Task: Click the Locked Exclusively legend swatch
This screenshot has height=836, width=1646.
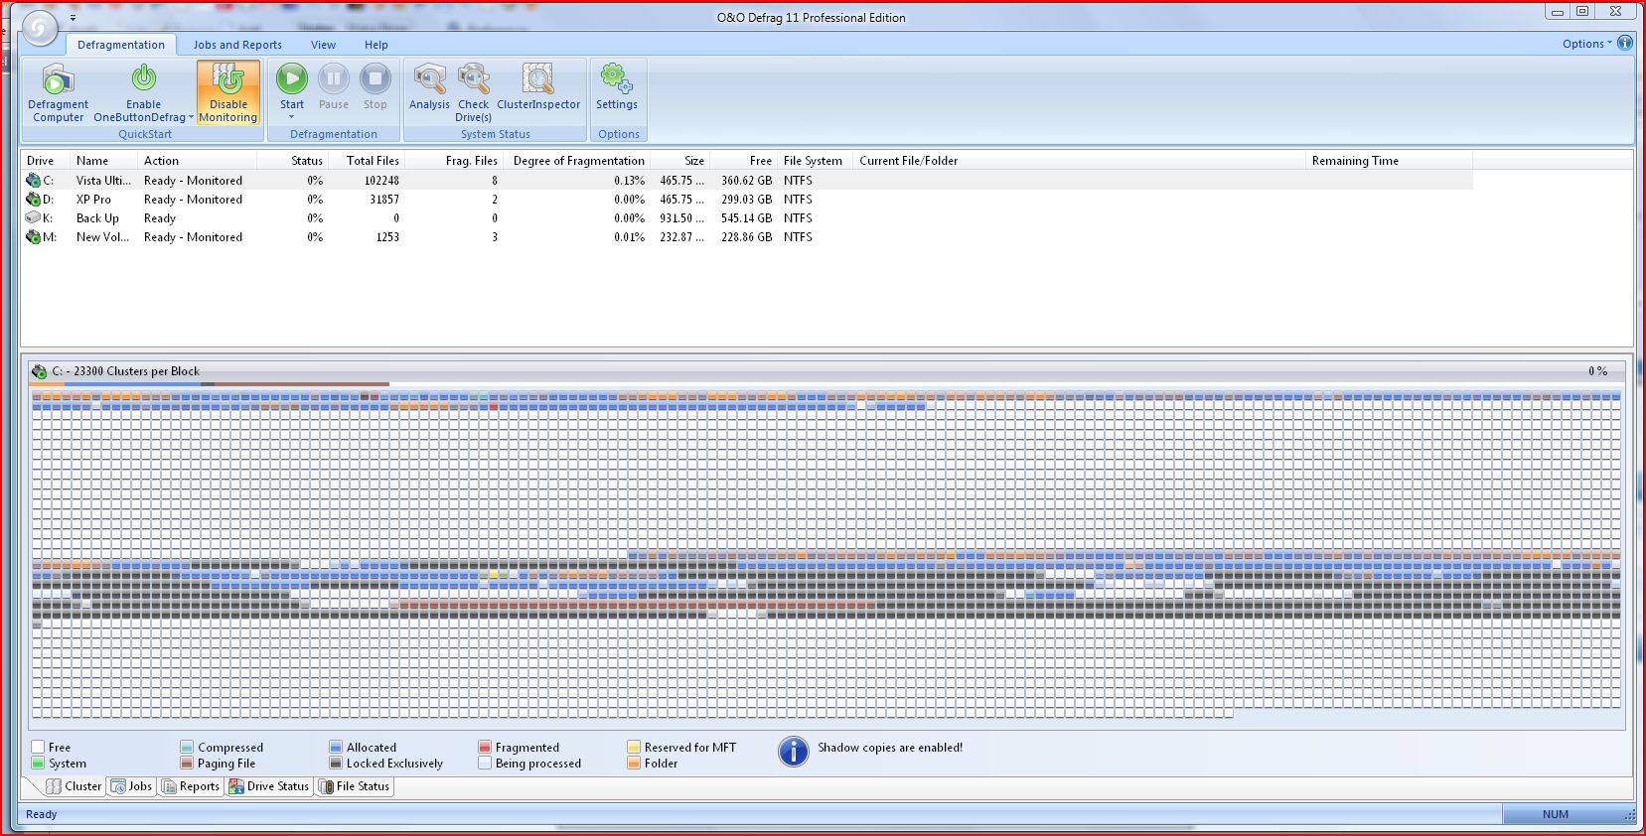Action: click(336, 763)
